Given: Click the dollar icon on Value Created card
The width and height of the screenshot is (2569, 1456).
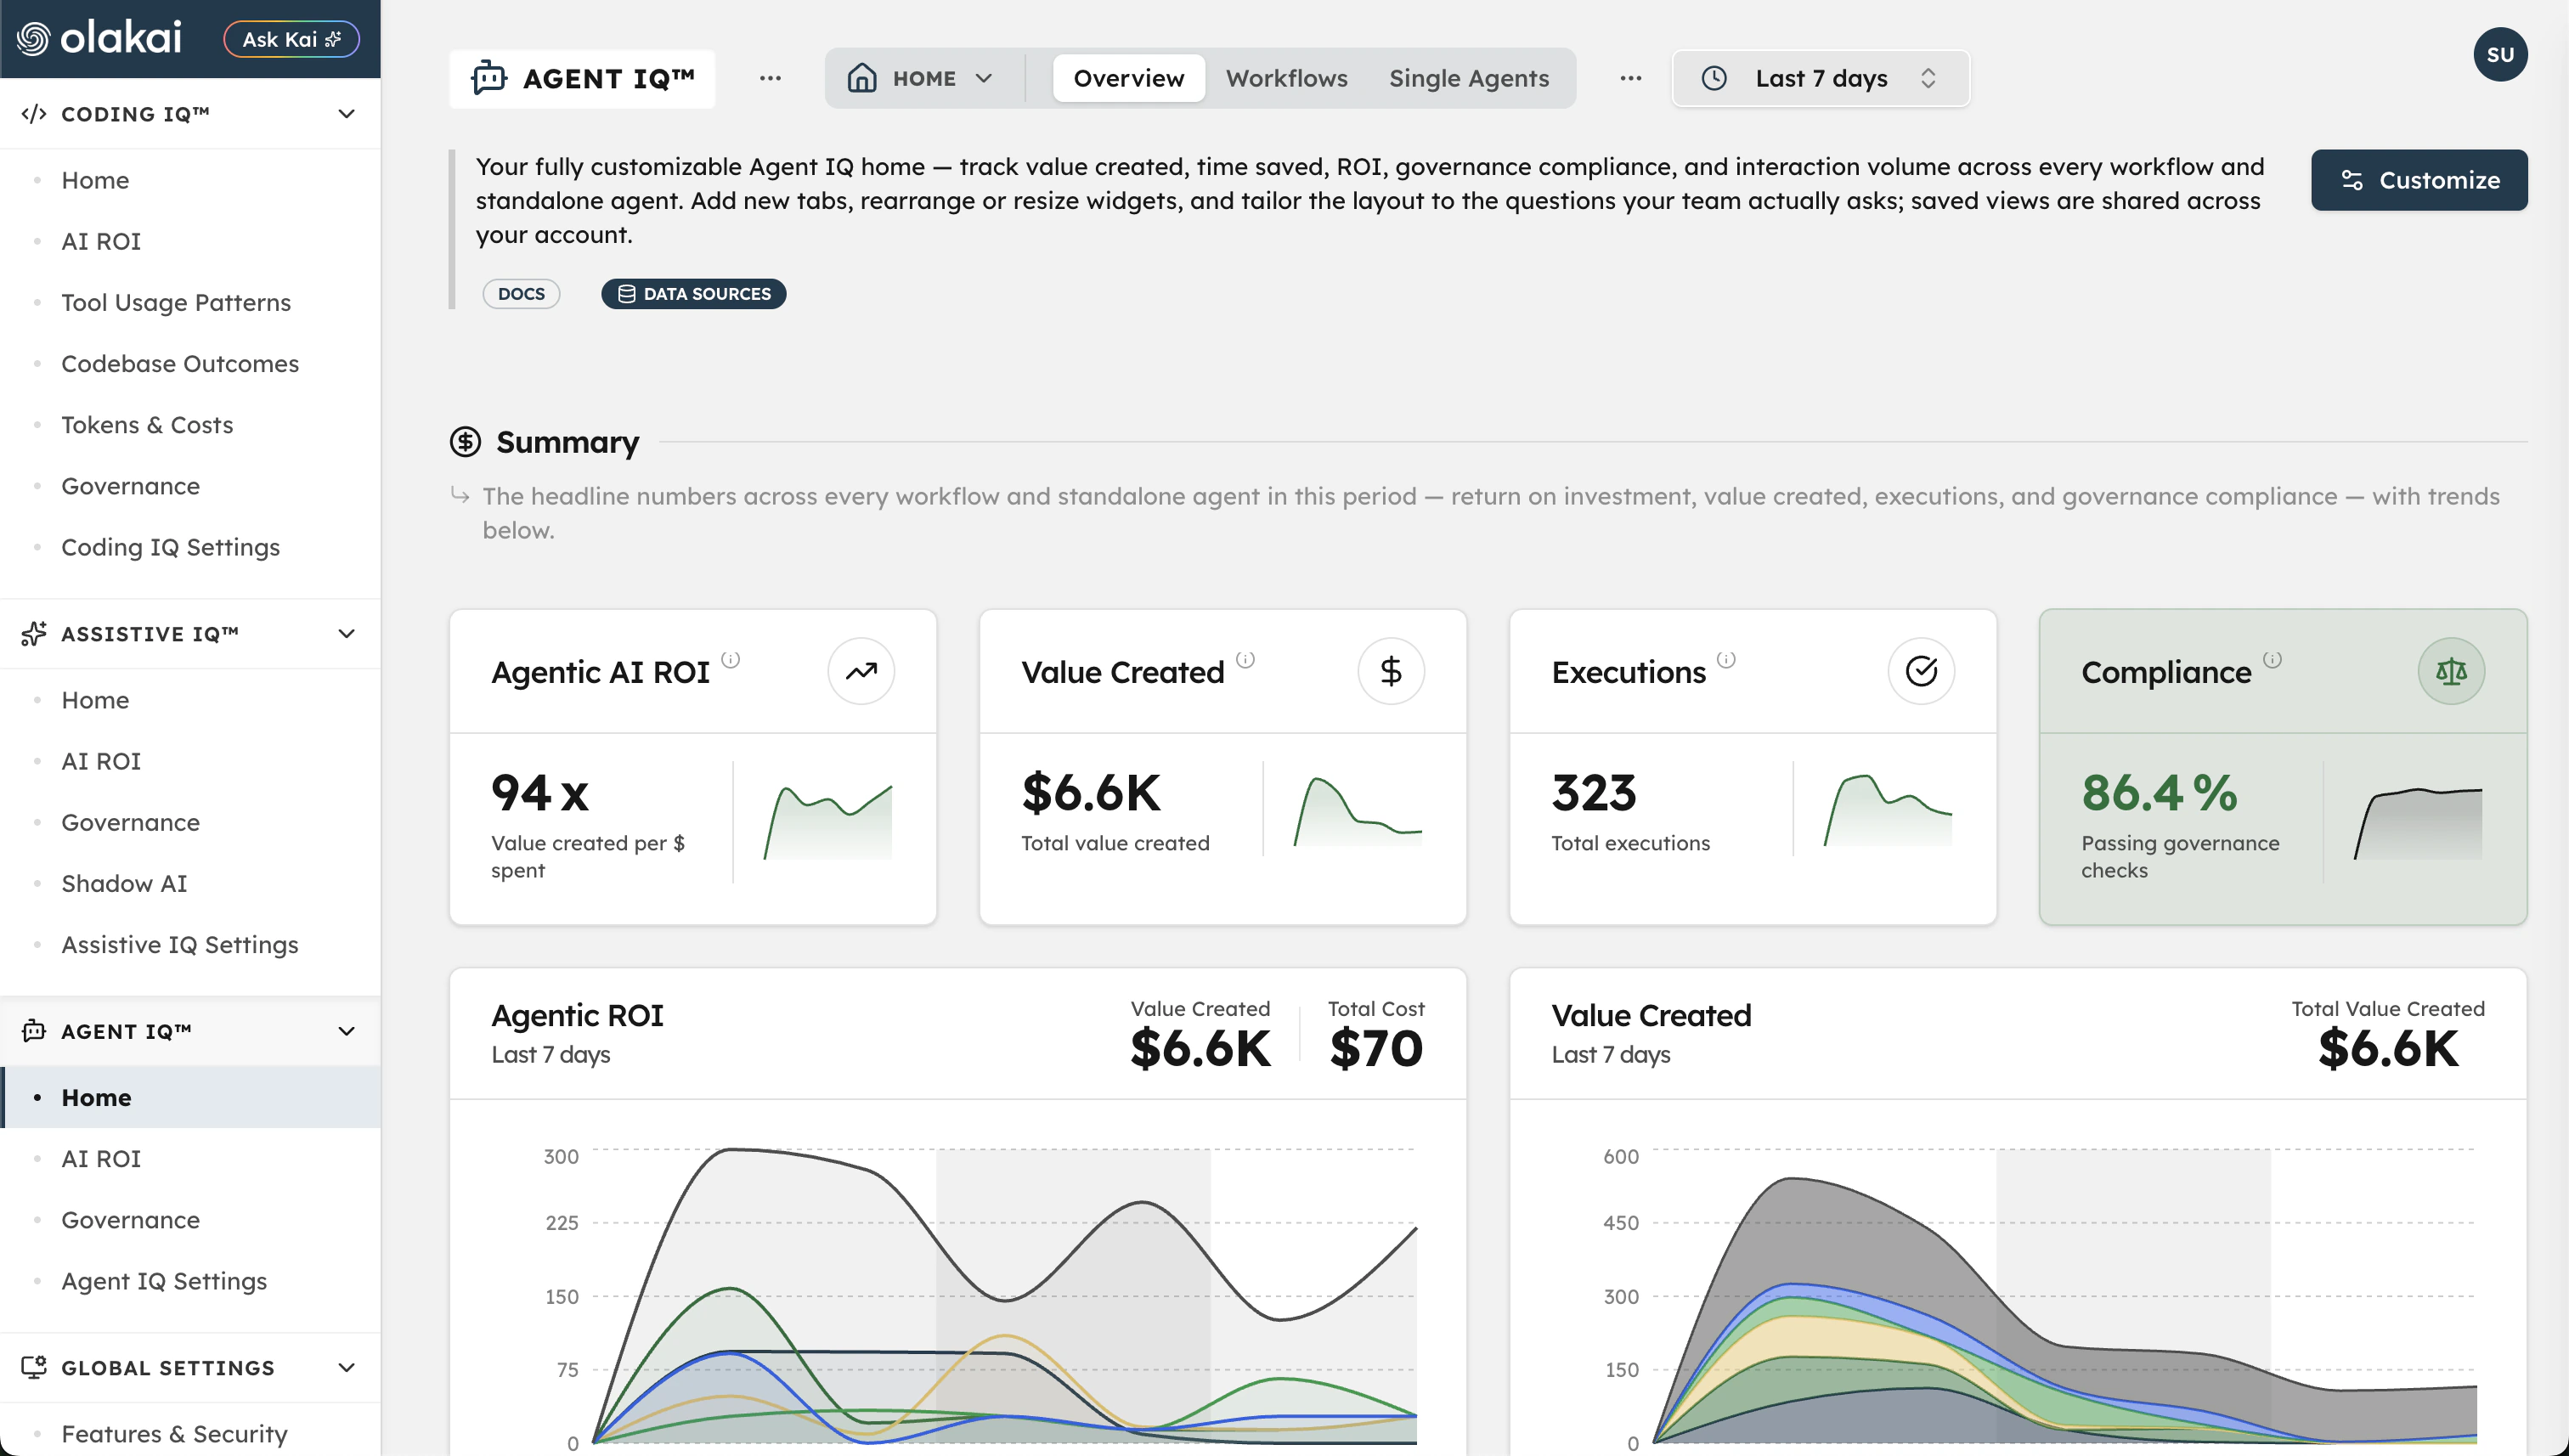Looking at the screenshot, I should (1391, 671).
